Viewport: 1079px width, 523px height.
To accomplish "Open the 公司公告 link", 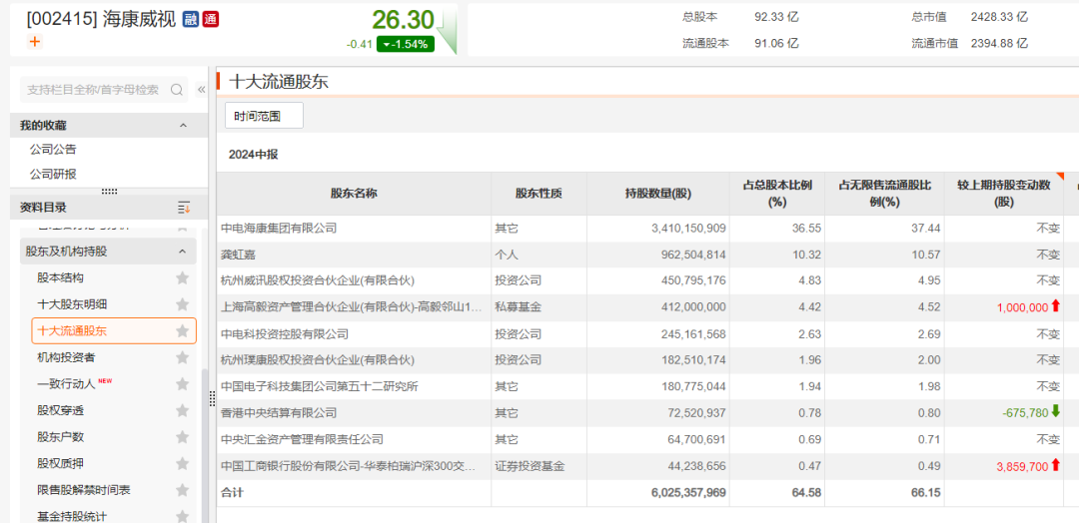I will [x=53, y=150].
